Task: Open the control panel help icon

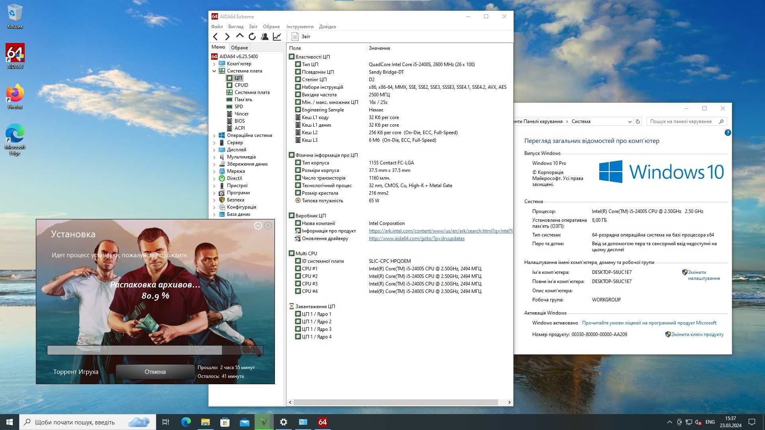Action: 728,133
